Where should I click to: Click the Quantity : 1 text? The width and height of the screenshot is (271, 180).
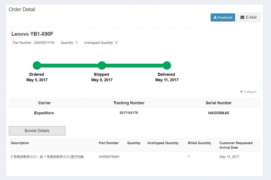click(69, 43)
